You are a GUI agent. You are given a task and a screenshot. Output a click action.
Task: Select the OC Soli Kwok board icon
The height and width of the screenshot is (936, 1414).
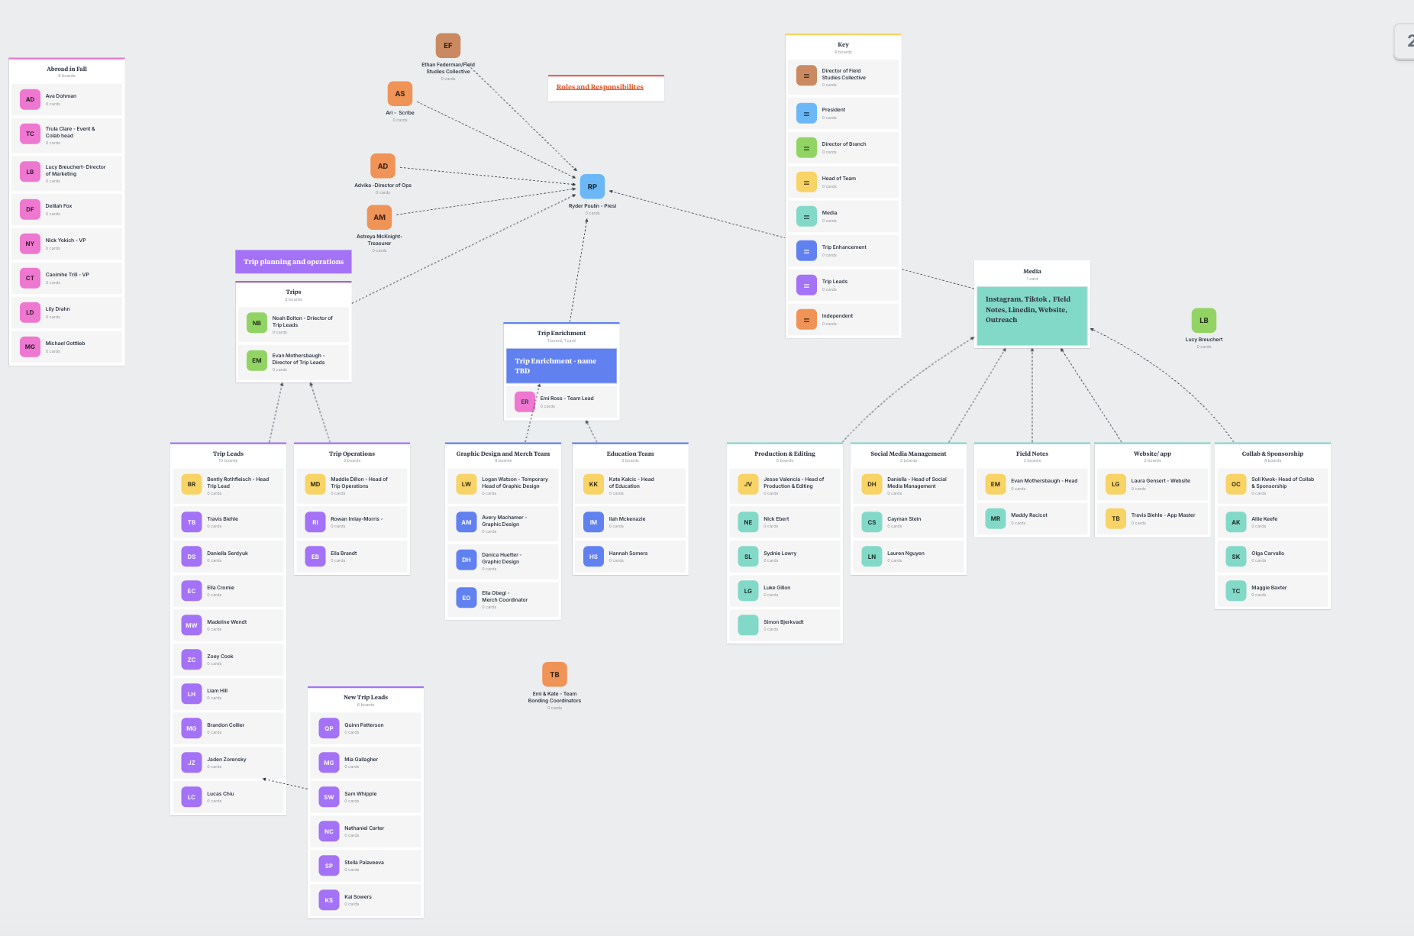[x=1235, y=484]
